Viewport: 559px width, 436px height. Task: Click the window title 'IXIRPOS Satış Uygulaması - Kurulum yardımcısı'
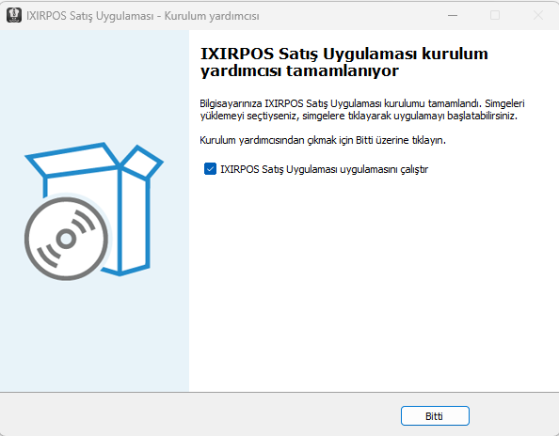(143, 16)
